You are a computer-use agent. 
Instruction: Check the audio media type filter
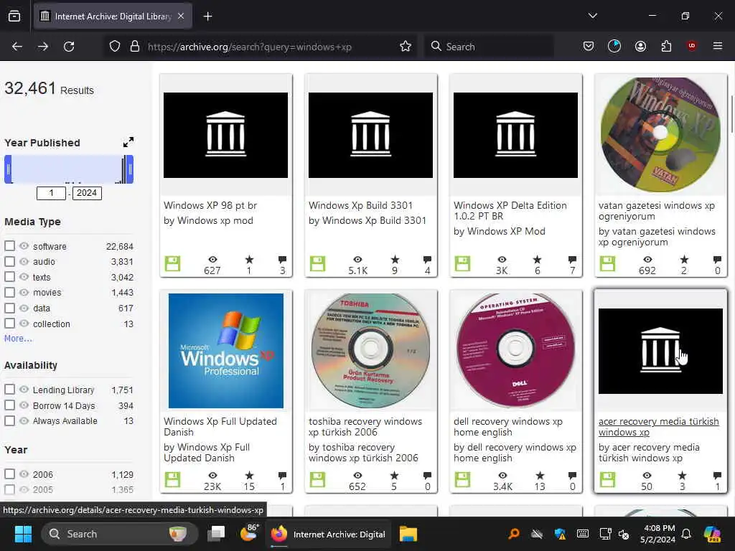(9, 261)
